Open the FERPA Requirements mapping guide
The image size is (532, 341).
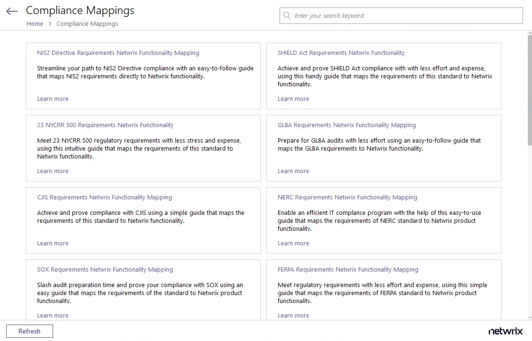point(348,269)
